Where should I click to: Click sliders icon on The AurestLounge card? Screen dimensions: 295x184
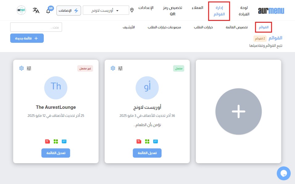point(29,68)
